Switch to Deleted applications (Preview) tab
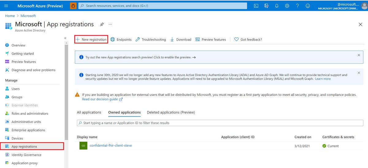The height and width of the screenshot is (168, 368). (171, 113)
